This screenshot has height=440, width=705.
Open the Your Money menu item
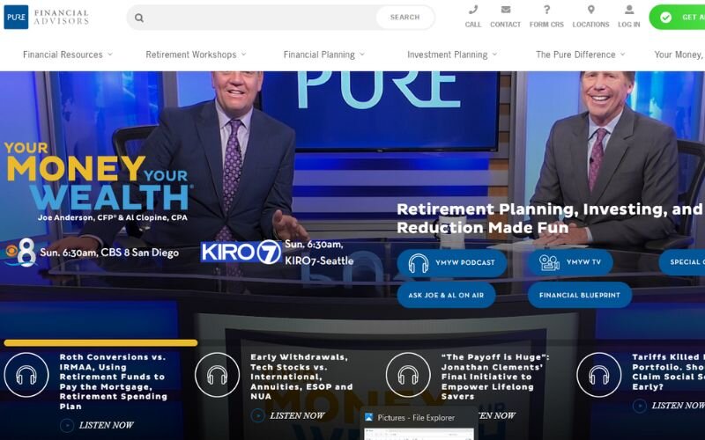pos(679,55)
